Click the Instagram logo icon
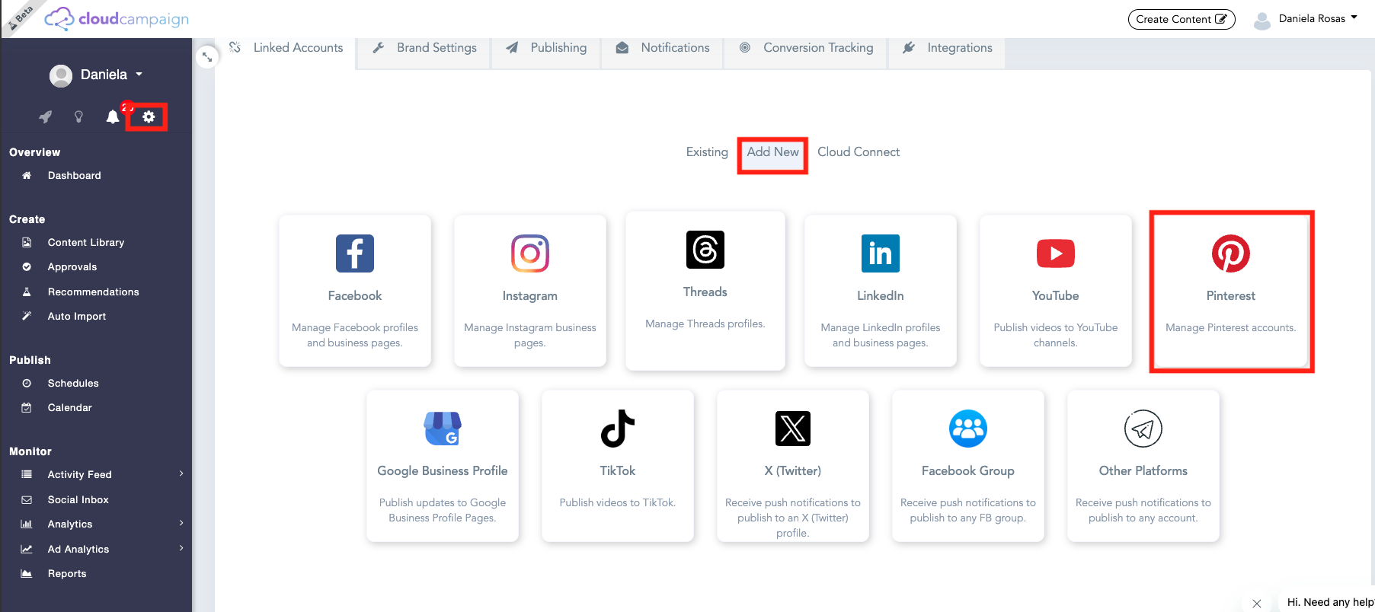The height and width of the screenshot is (612, 1375). 530,253
